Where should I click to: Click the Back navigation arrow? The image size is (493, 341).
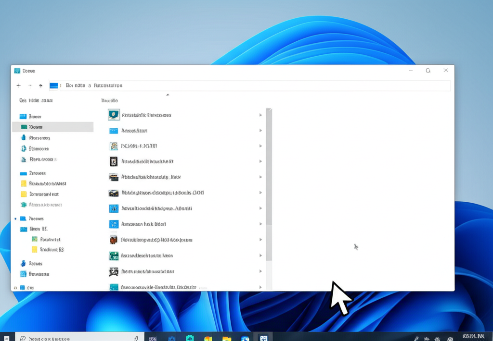click(18, 85)
